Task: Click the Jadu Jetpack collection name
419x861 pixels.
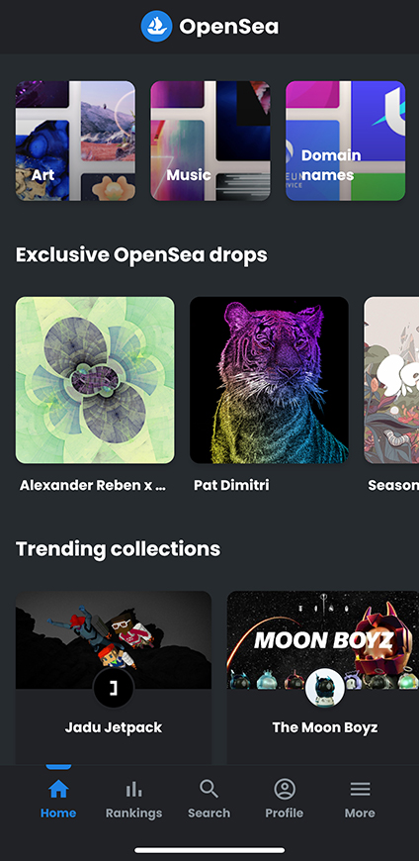Action: coord(114,727)
